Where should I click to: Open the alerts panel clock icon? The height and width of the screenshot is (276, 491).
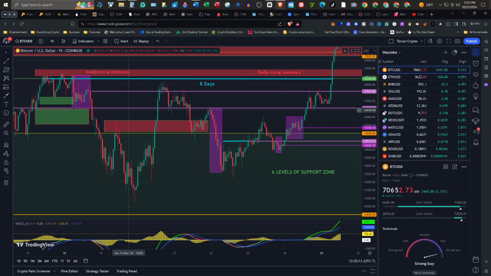click(x=476, y=63)
